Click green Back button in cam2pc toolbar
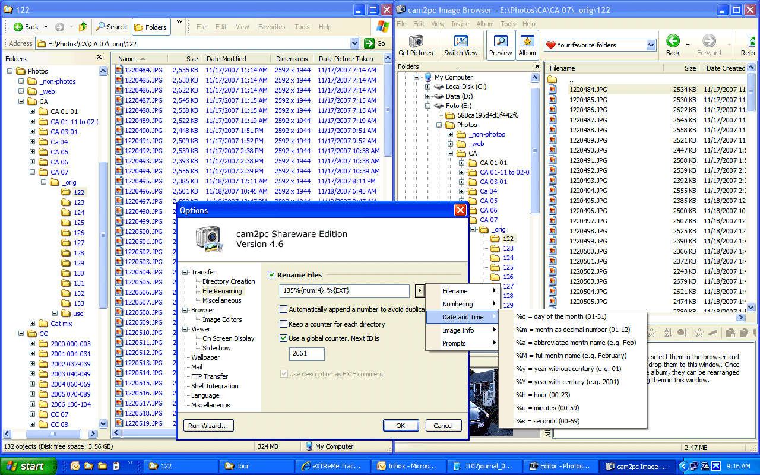Screen dimensions: 760x475 [673, 40]
